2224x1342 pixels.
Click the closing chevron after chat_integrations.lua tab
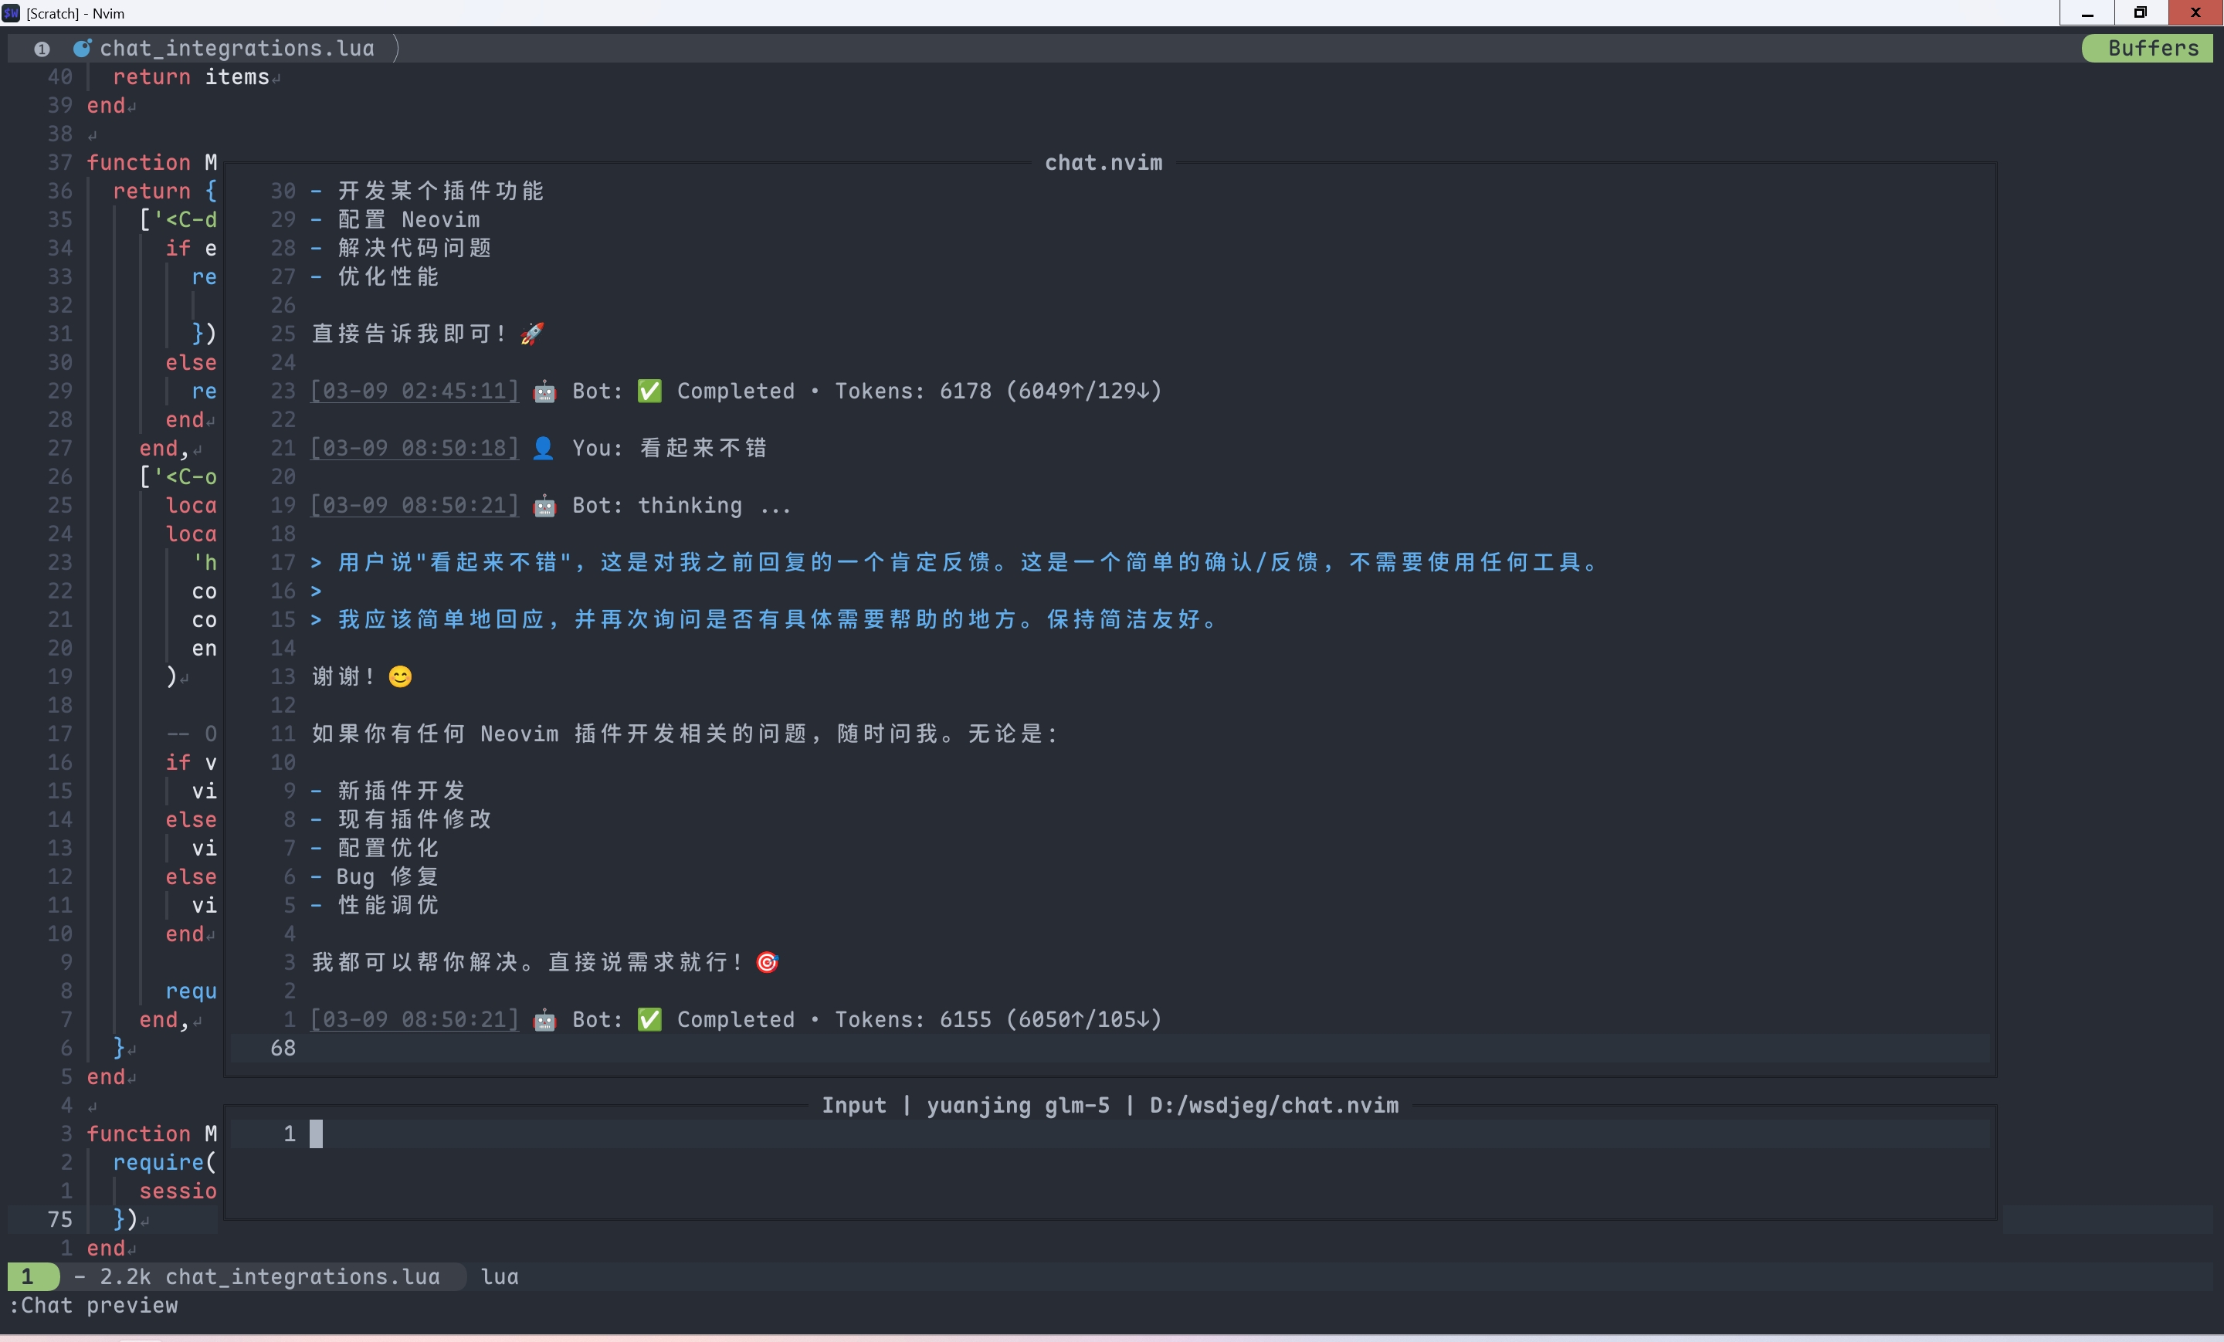click(x=395, y=48)
